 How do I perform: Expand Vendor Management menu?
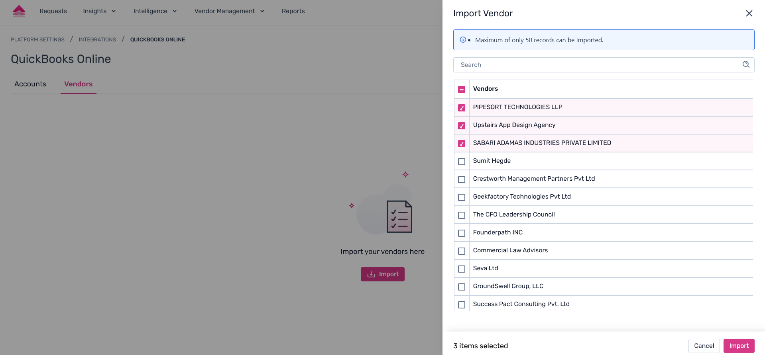[x=229, y=11]
